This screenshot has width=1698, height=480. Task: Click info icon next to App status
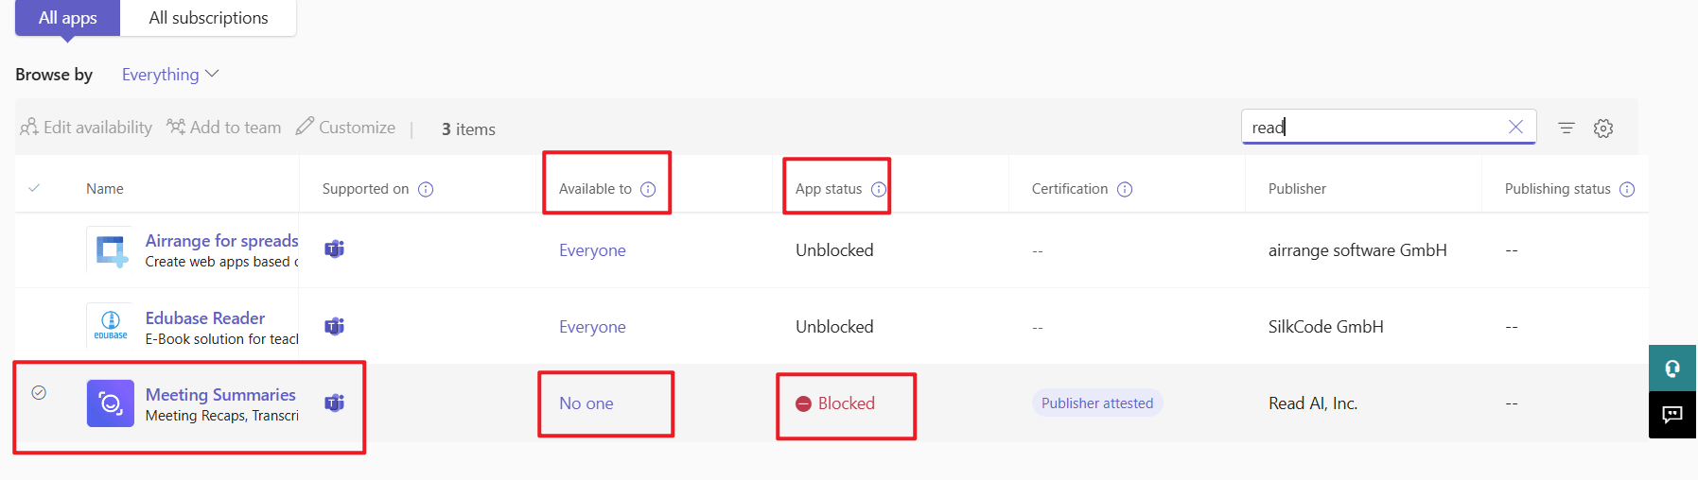tap(879, 189)
